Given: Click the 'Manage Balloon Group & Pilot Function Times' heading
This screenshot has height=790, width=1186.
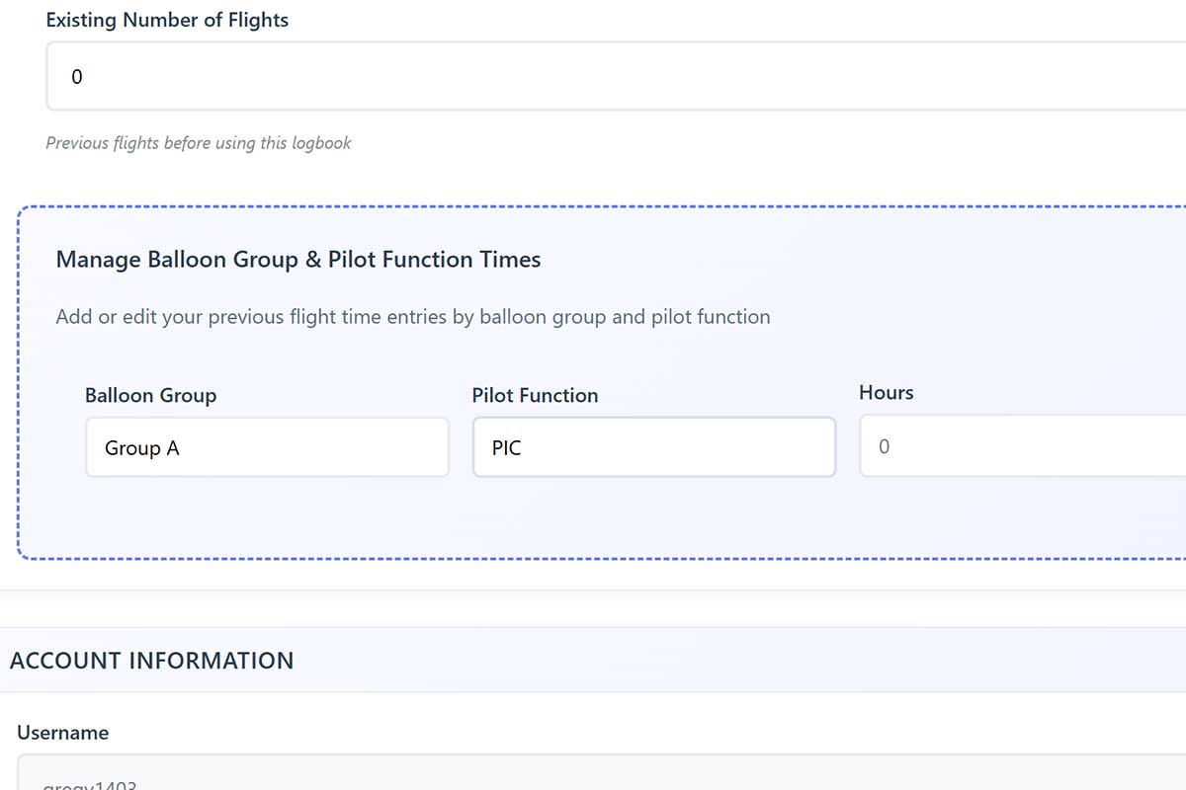Looking at the screenshot, I should coord(297,260).
